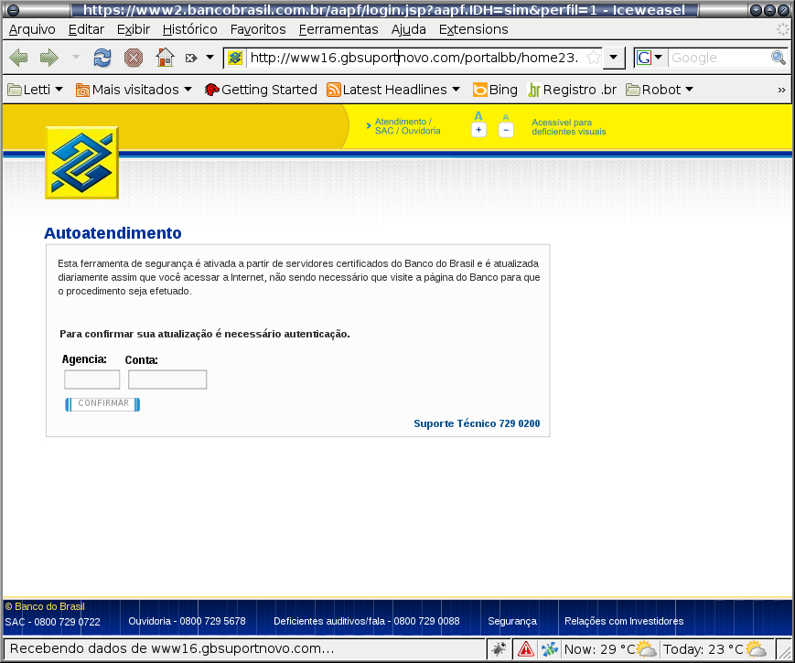Decrease font size with A- button
This screenshot has width=795, height=663.
[506, 130]
